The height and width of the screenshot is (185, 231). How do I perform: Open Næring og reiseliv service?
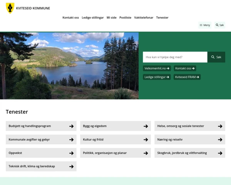tap(190, 140)
